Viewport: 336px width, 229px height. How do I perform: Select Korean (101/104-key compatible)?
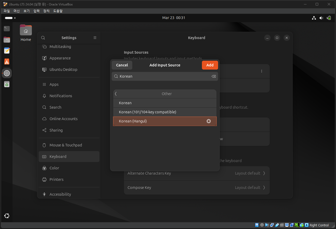point(165,112)
